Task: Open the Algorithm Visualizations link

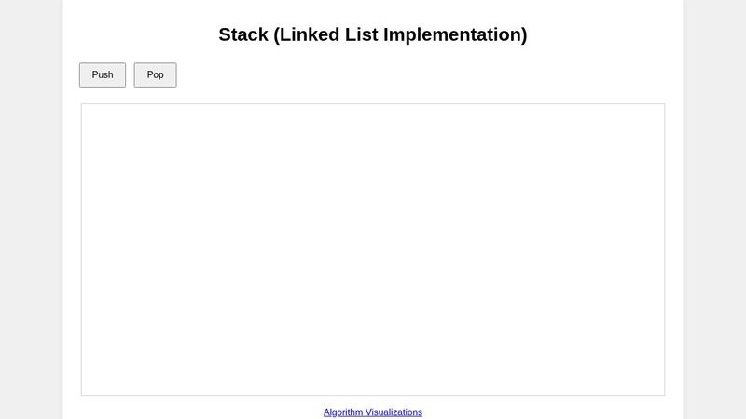Action: pyautogui.click(x=373, y=412)
